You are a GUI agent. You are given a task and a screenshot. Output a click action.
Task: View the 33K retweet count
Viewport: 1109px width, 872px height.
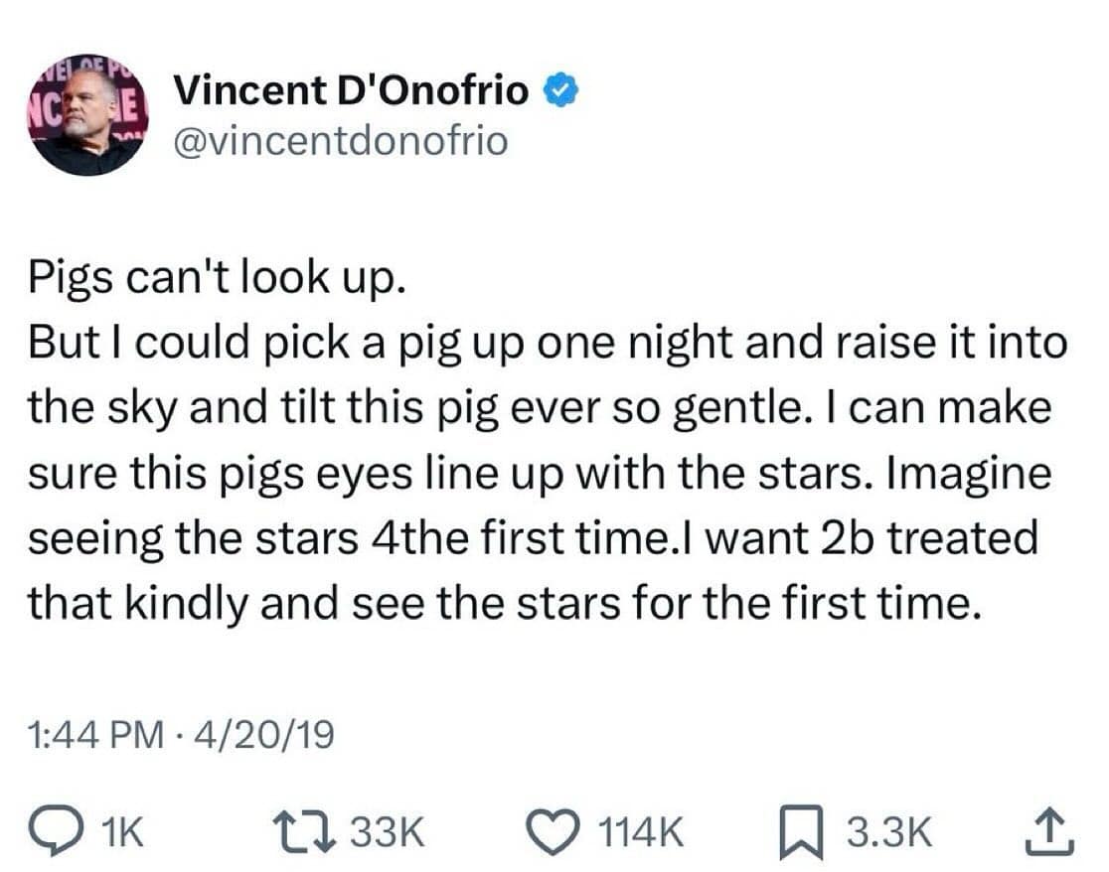(388, 832)
